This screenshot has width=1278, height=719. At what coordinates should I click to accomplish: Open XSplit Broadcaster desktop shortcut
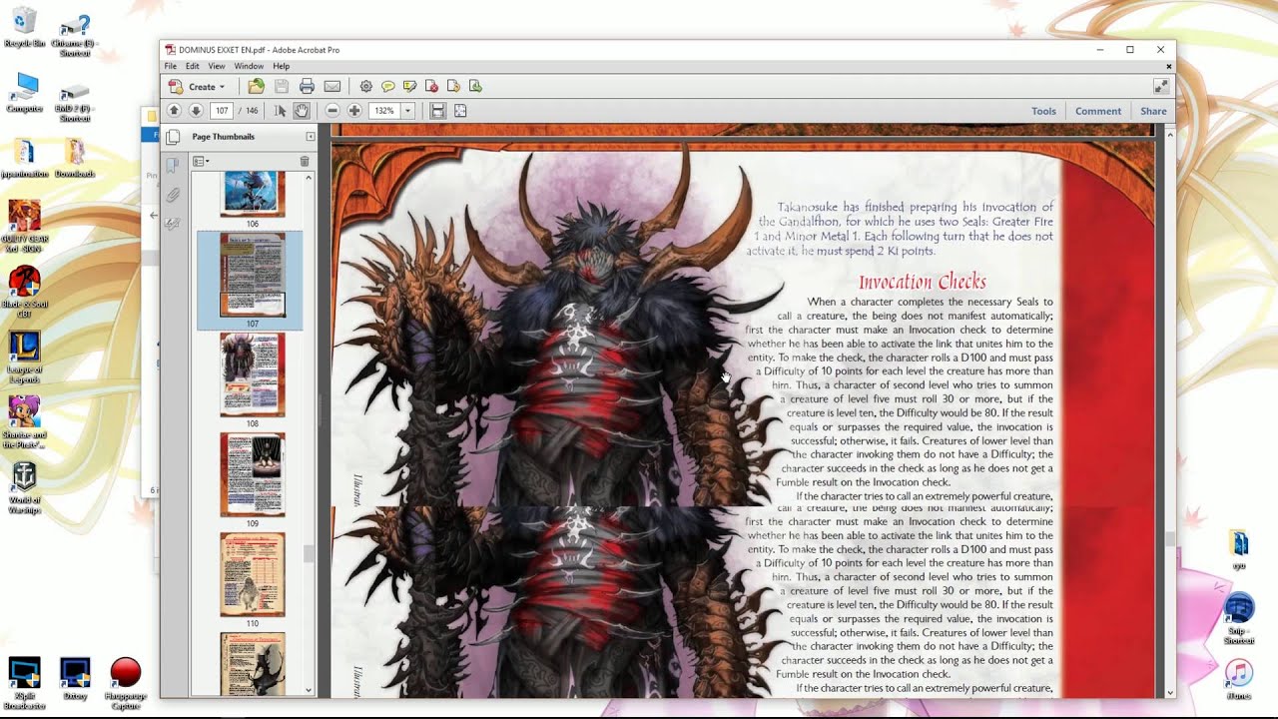coord(25,683)
